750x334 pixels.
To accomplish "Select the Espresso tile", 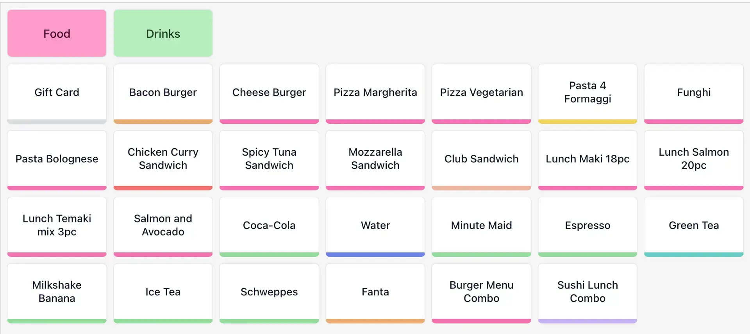I will click(587, 226).
